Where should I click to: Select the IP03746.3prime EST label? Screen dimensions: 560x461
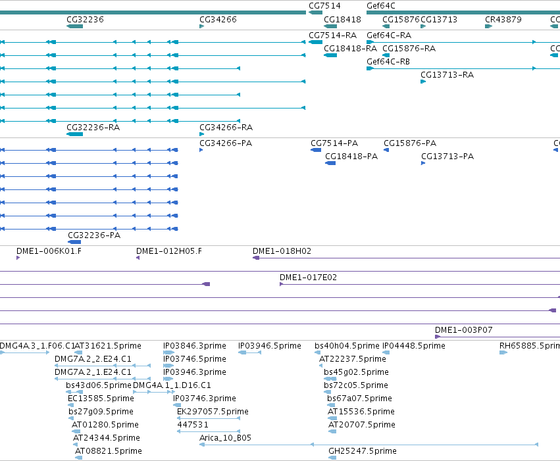click(x=205, y=399)
